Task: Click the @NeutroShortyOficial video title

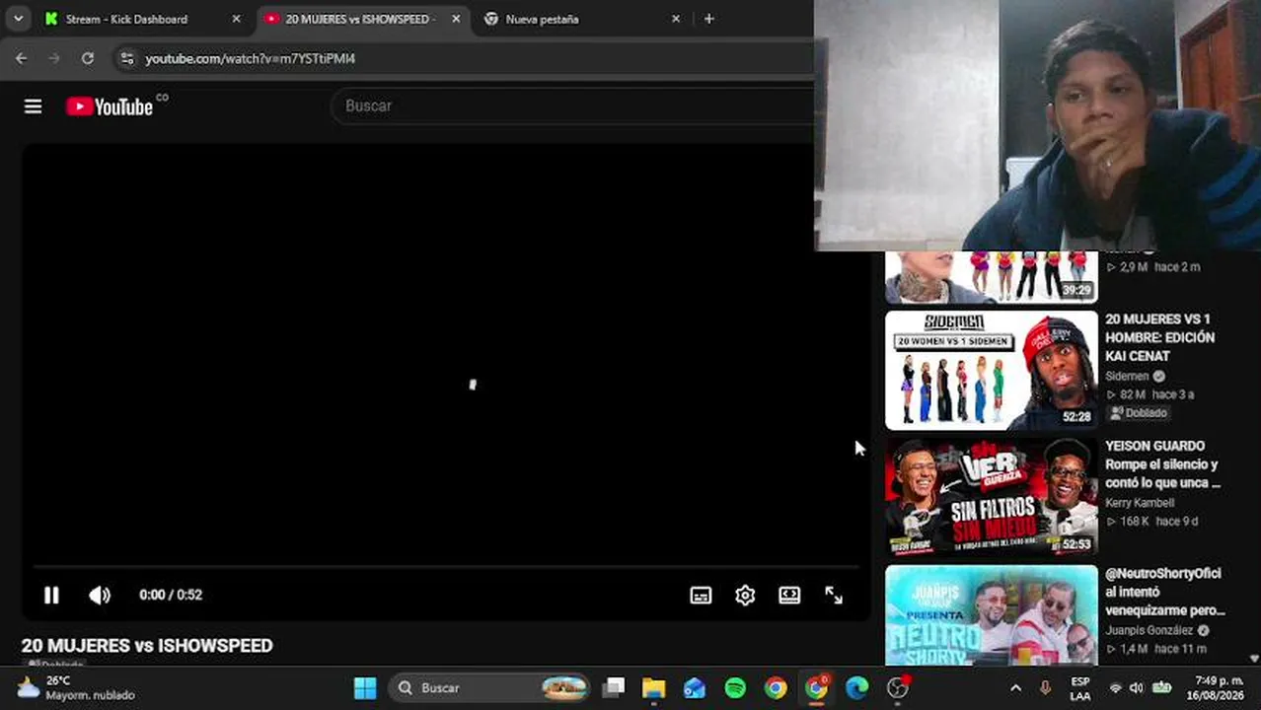Action: point(1164,592)
